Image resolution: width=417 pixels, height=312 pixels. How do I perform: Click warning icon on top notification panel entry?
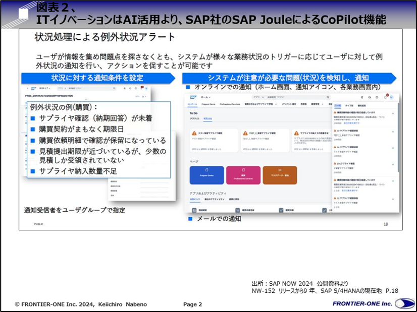click(x=334, y=112)
